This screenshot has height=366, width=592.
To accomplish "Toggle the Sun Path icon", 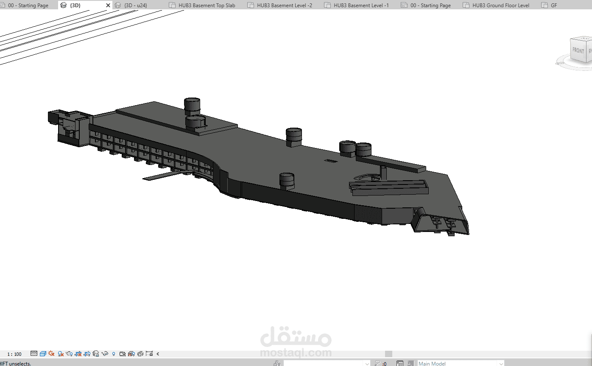I will 51,353.
